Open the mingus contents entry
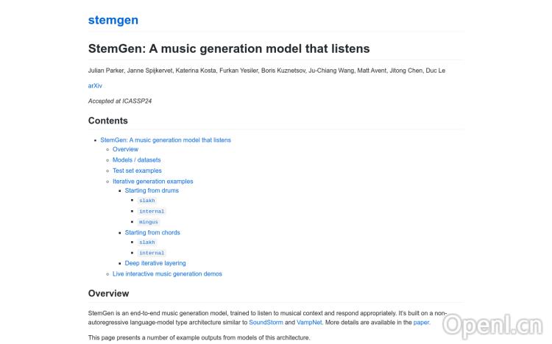Image resolution: width=552 pixels, height=344 pixels. tap(149, 221)
